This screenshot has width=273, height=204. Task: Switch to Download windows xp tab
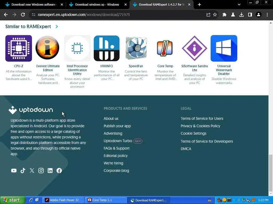[97, 5]
